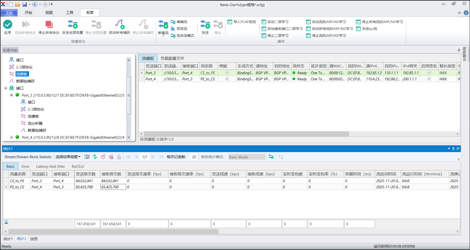This screenshot has height=250, width=470.
Task: Click the Stop All Protocols (停止所有协议) icon
Action: pyautogui.click(x=49, y=25)
